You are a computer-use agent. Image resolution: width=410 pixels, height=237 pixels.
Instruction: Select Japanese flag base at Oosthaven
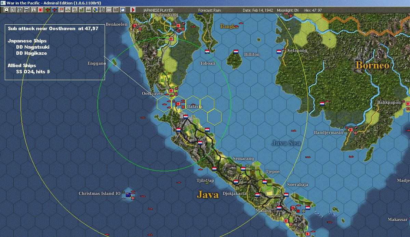(x=171, y=91)
